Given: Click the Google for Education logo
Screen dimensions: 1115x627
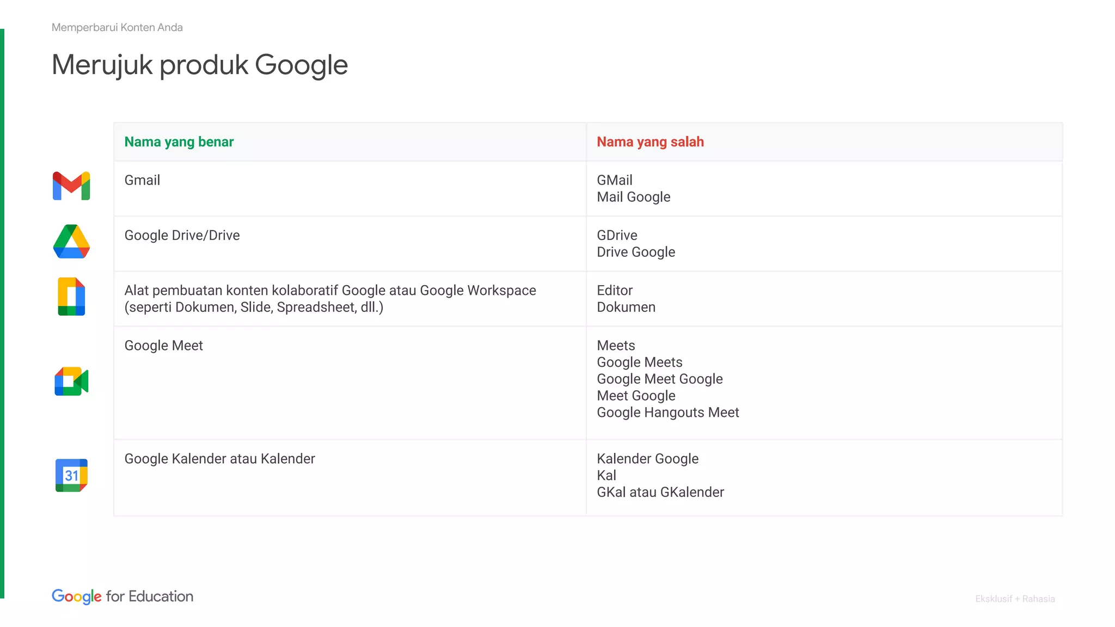Looking at the screenshot, I should pyautogui.click(x=122, y=597).
